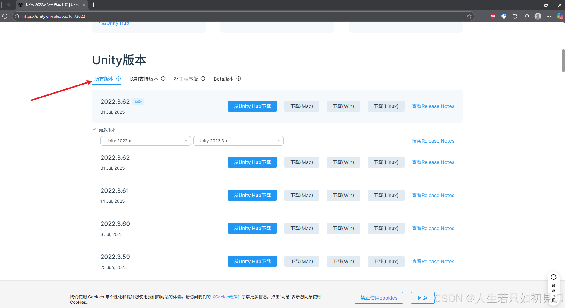
Task: Click 下载(Win) in the 2022.3.62 list row
Action: (x=343, y=162)
